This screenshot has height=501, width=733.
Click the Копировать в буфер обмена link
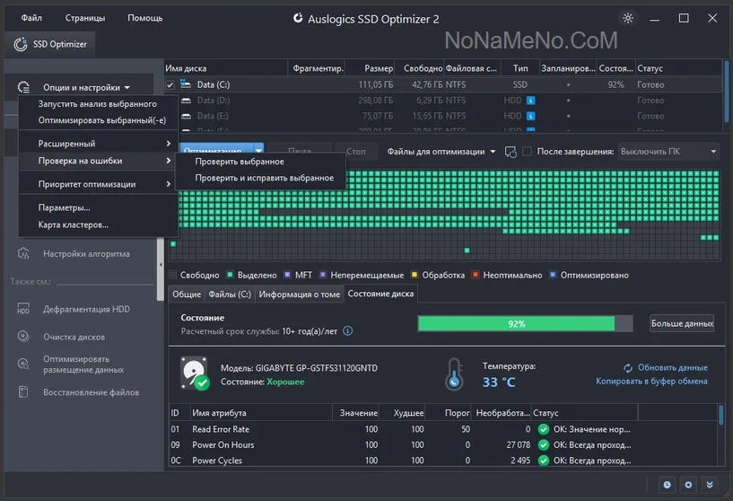pos(651,382)
